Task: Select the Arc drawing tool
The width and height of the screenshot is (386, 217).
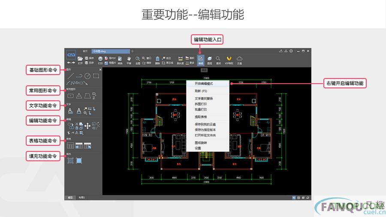Action: coord(69,83)
